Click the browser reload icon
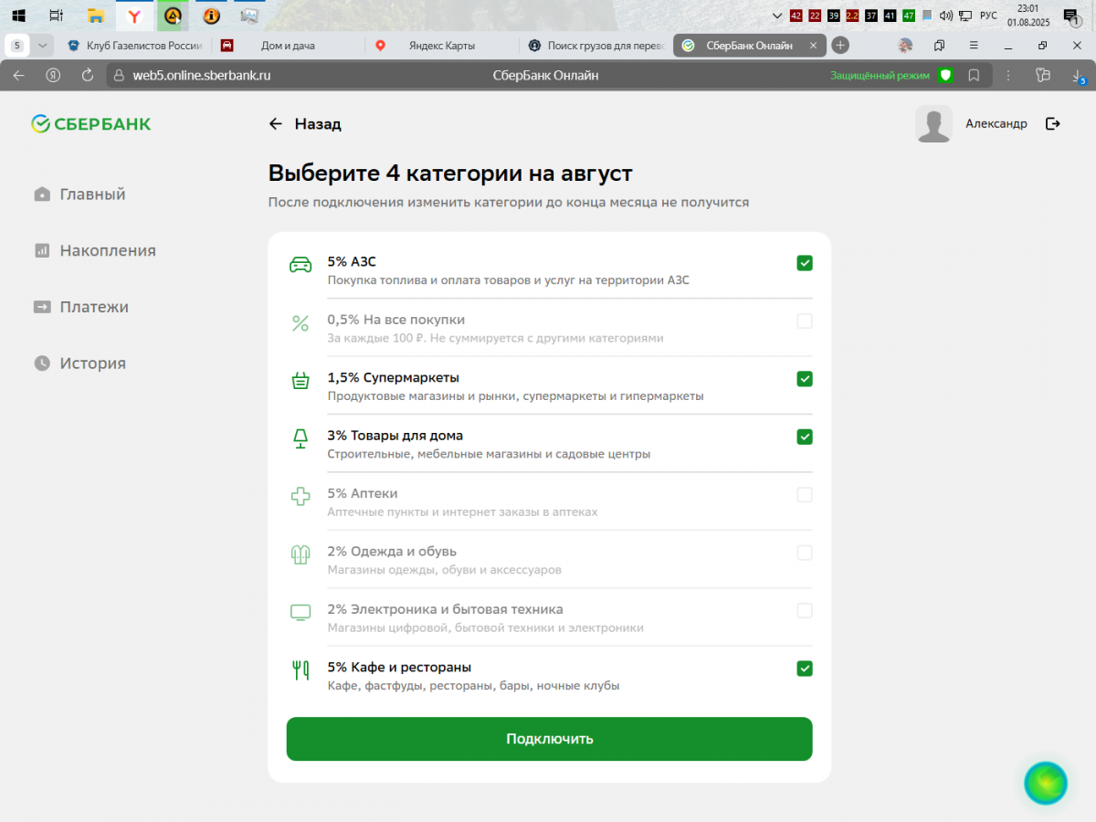This screenshot has width=1096, height=822. coord(89,75)
